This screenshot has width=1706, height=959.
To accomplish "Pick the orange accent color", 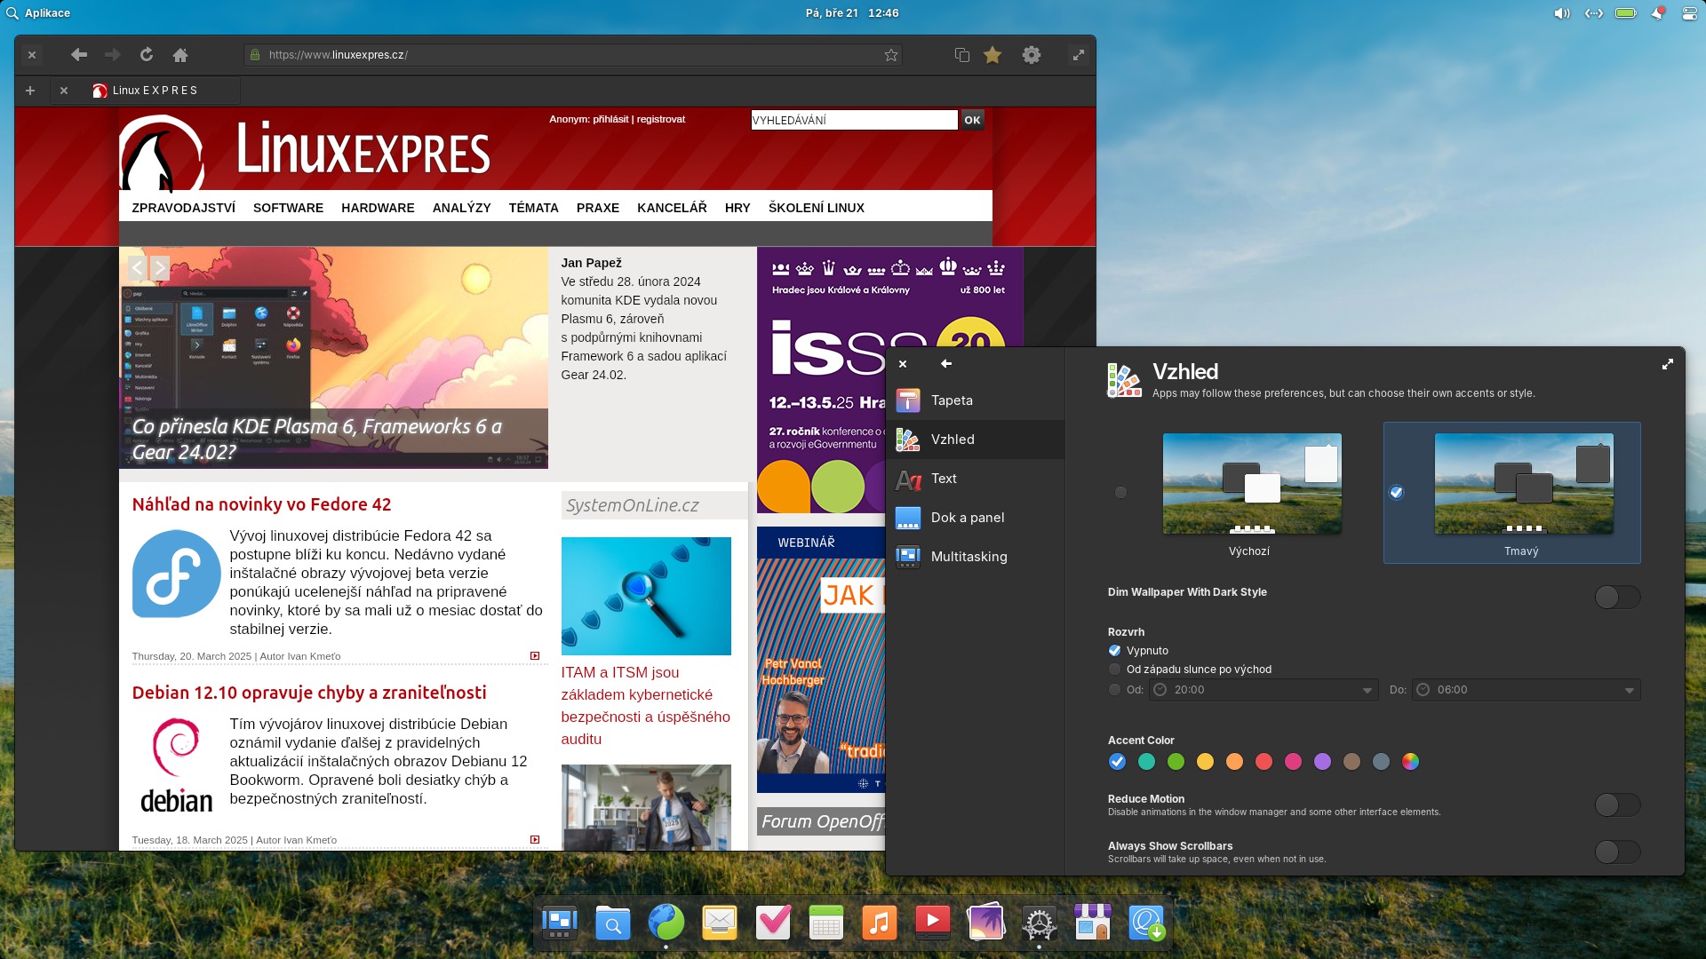I will coord(1235,762).
